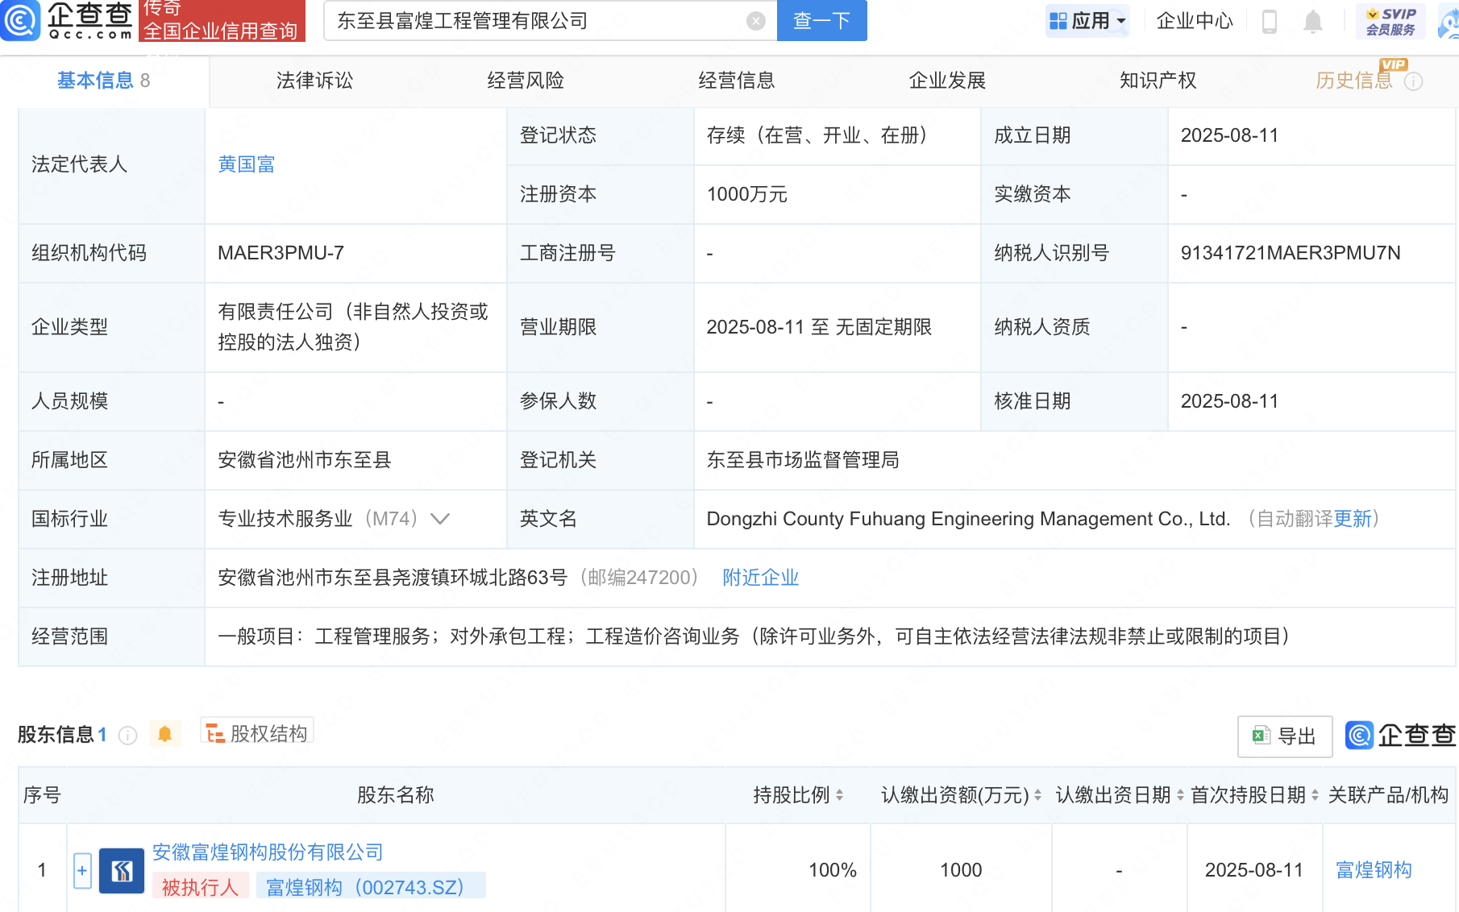Select registration authority 东至县市场监督管理局

point(803,460)
